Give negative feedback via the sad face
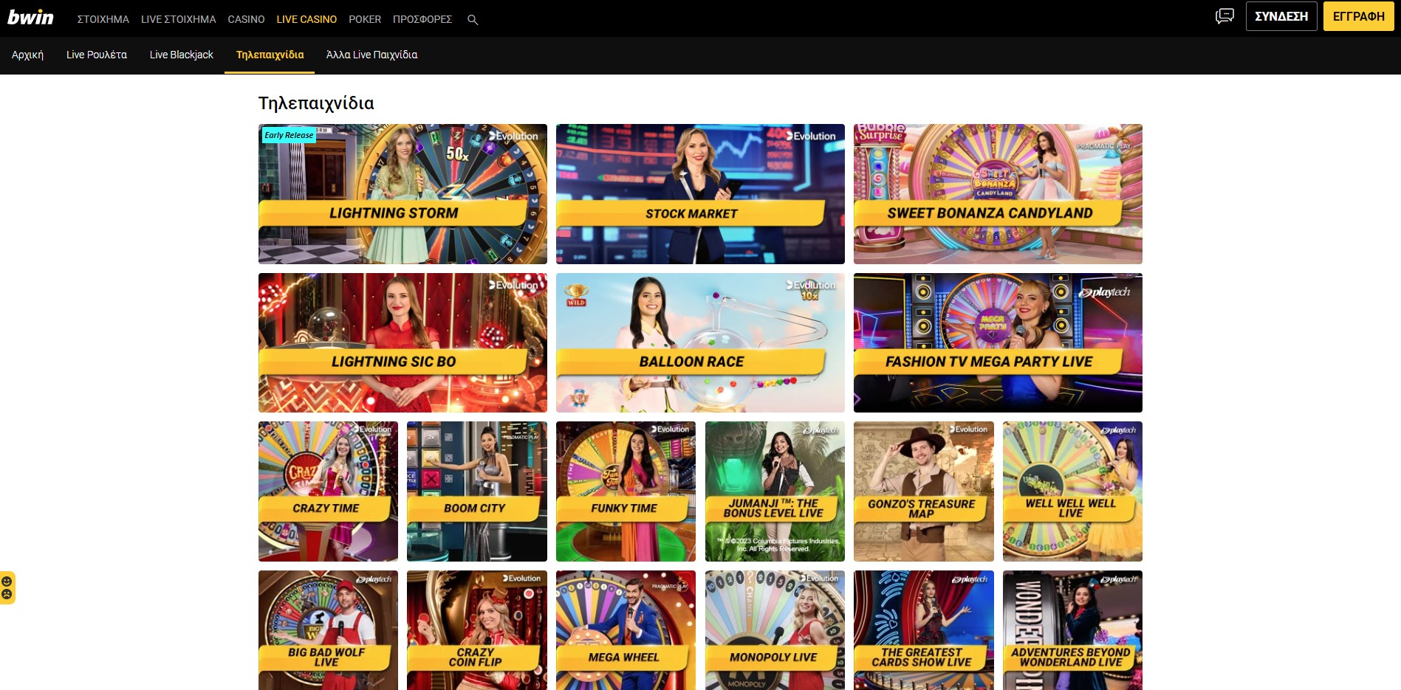Viewport: 1401px width, 690px height. 8,594
